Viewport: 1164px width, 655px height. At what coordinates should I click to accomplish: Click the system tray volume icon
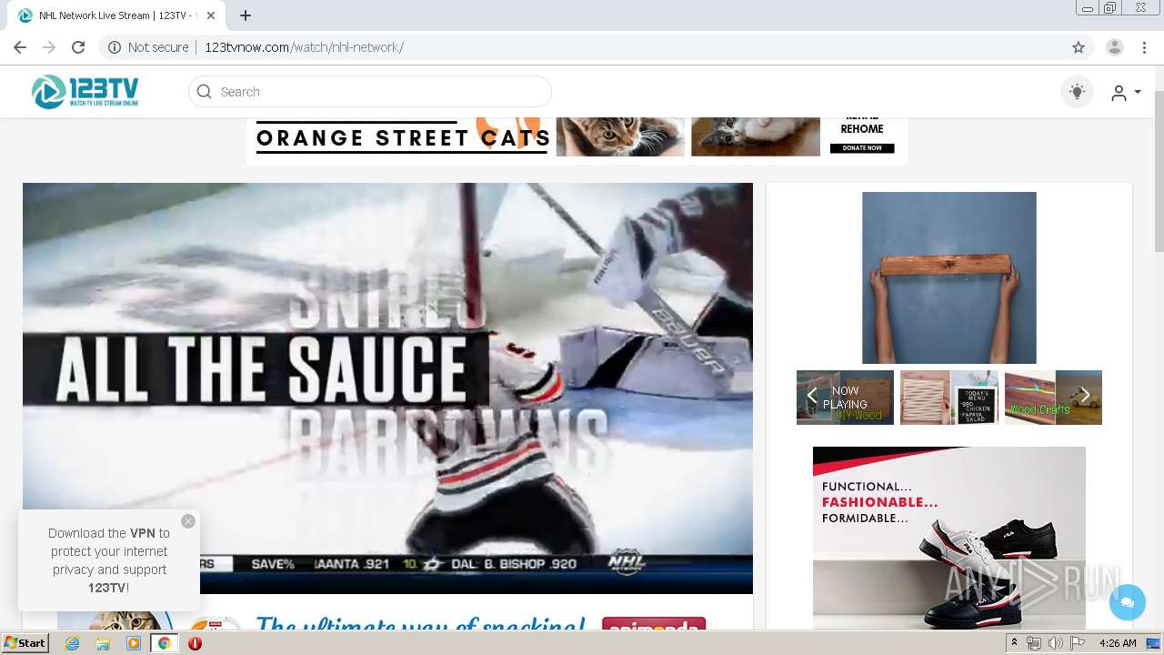(1055, 643)
